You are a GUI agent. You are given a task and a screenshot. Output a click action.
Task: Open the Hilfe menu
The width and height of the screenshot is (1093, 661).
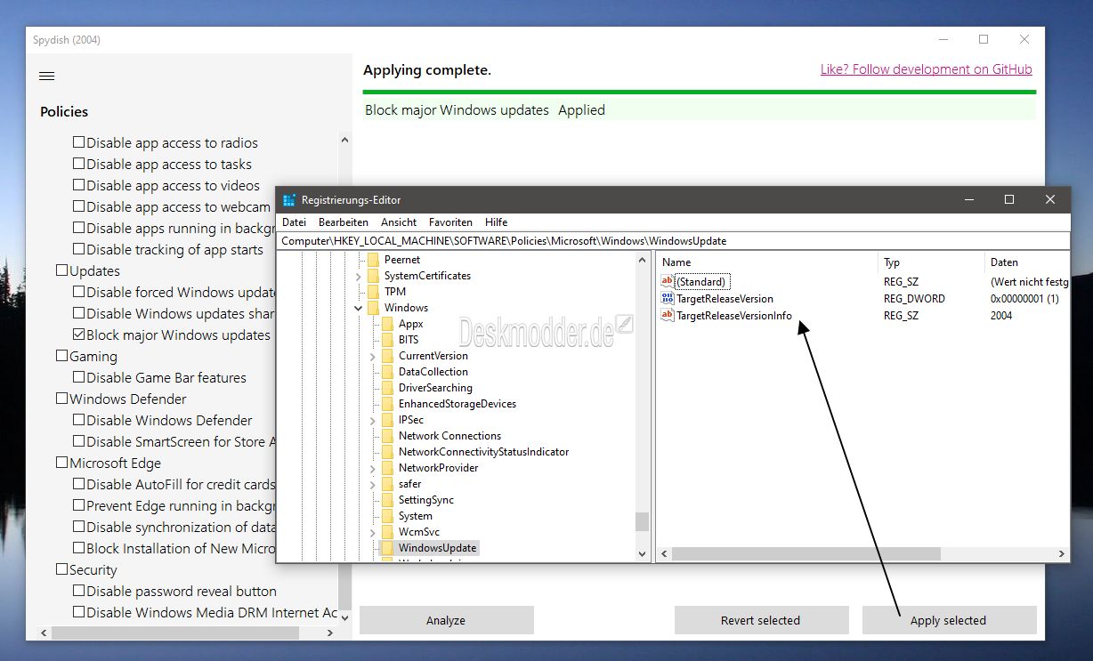click(497, 222)
